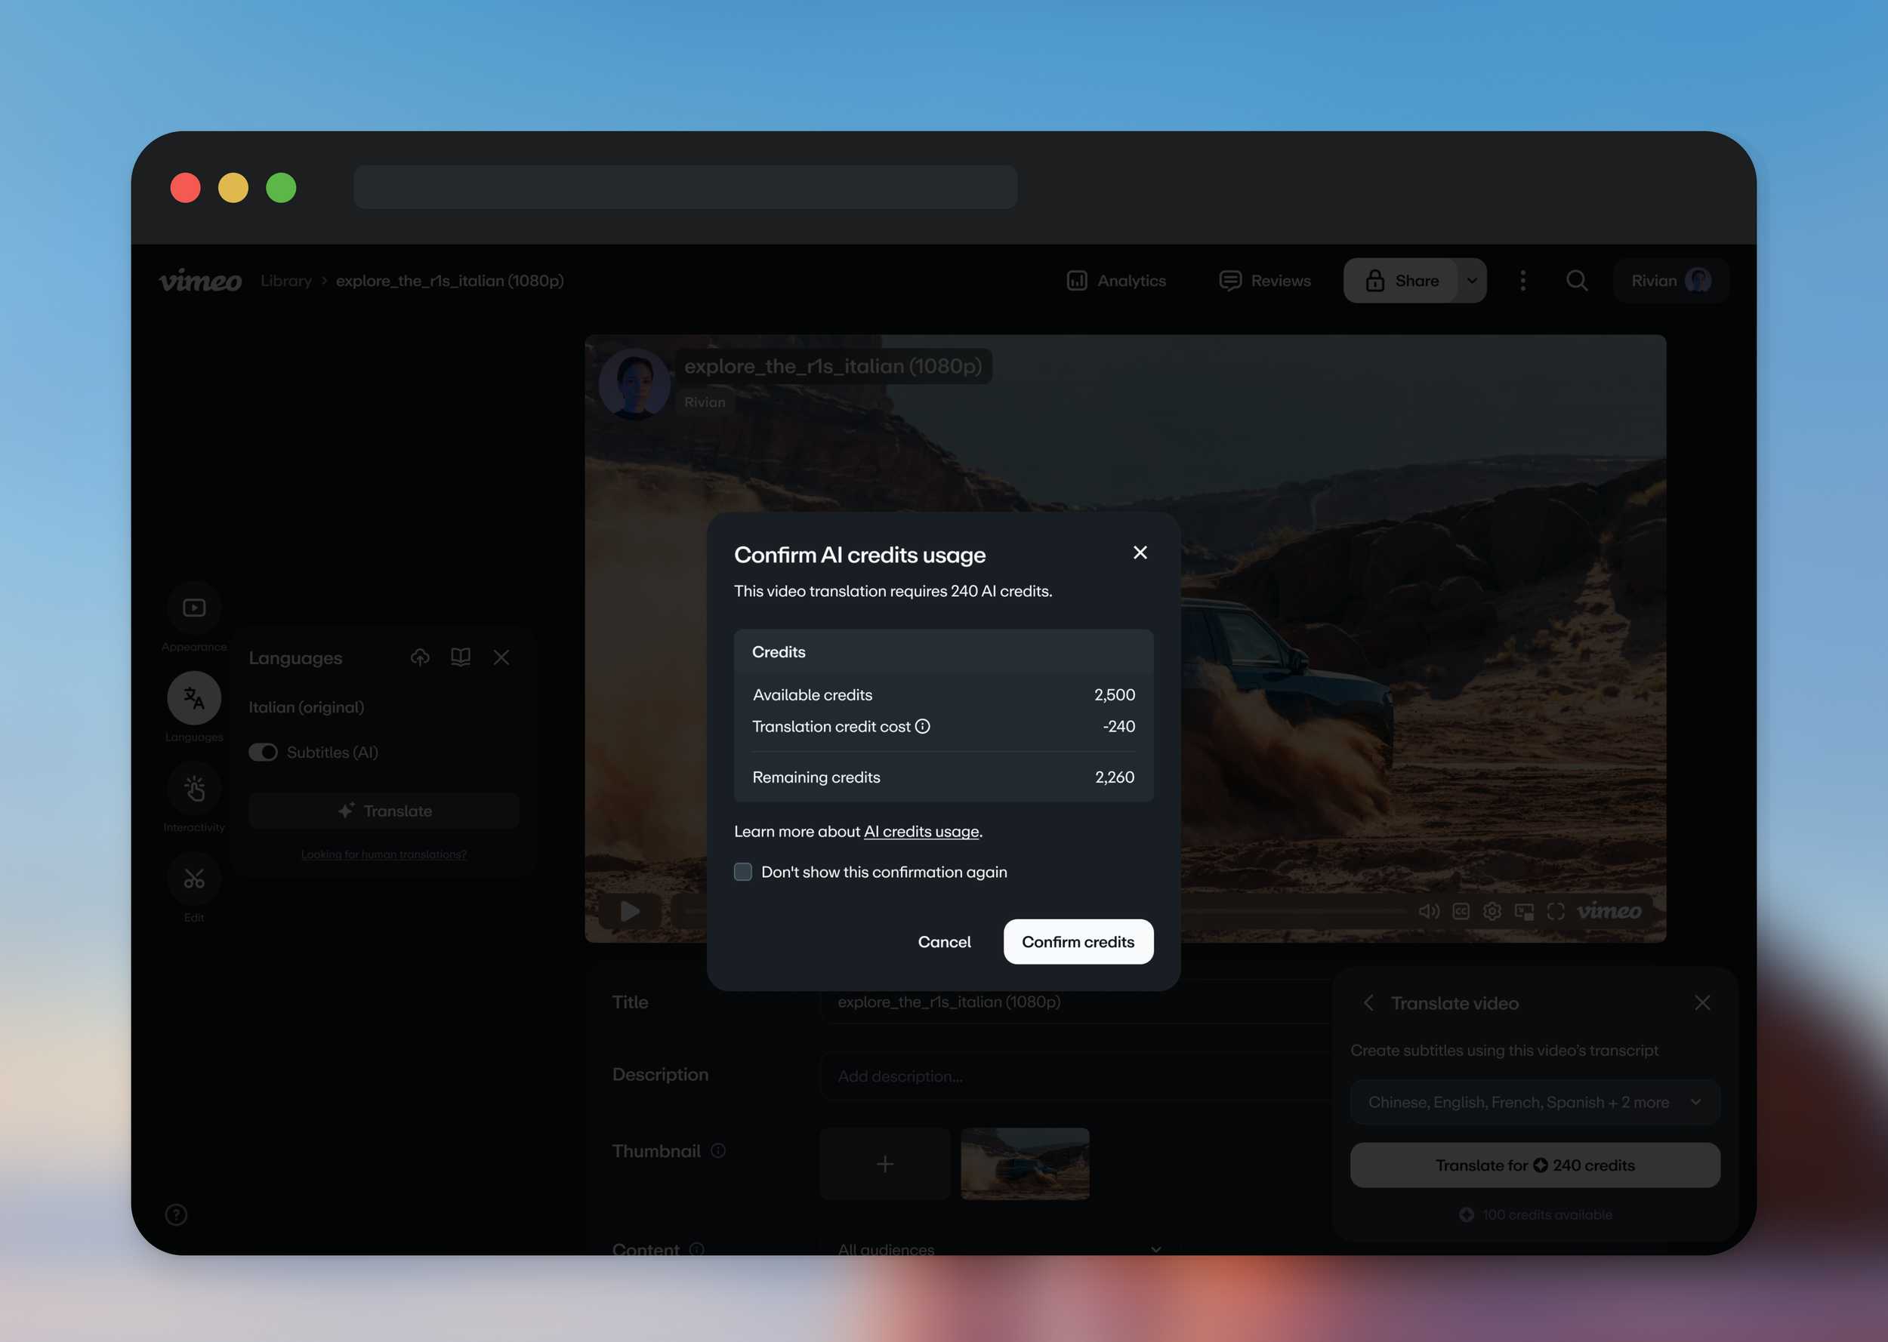
Task: Open the AI credits usage link
Action: [921, 831]
